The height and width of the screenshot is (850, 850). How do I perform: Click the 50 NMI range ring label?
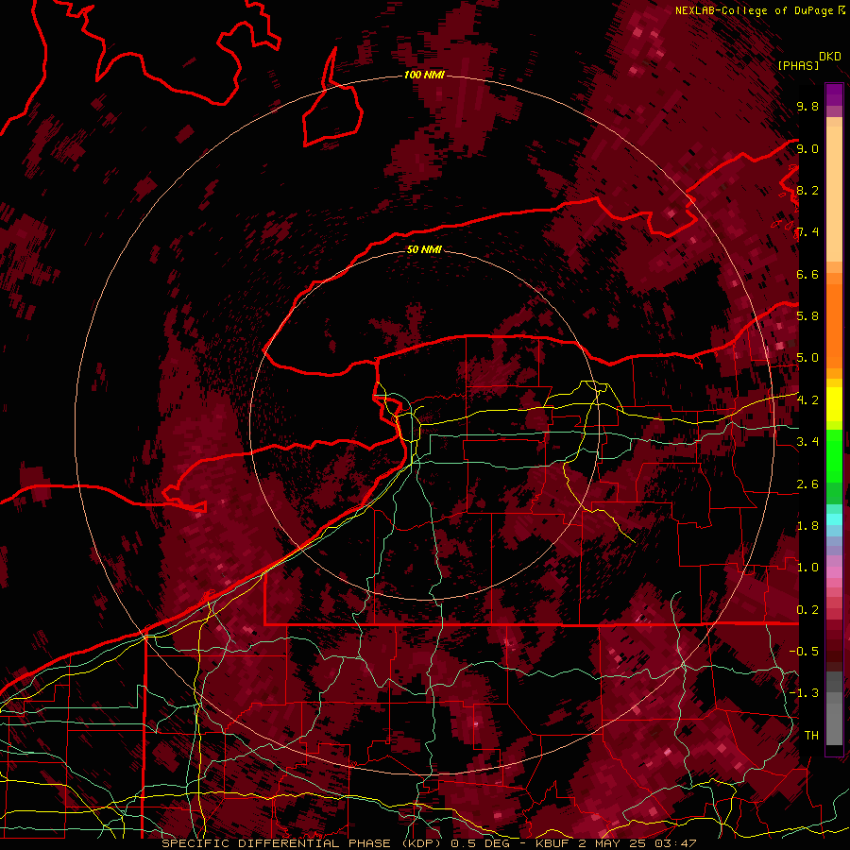tap(424, 249)
